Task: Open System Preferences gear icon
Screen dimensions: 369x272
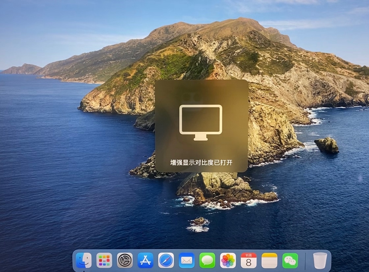Action: coord(125,261)
